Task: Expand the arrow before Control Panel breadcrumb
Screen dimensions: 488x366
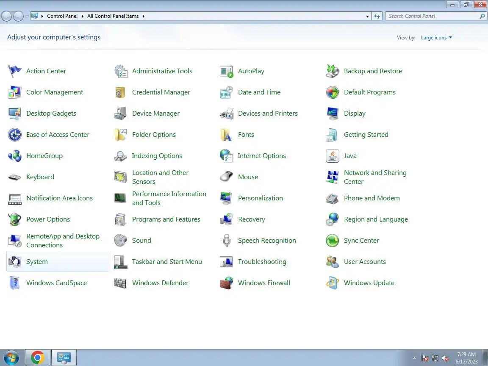Action: tap(42, 16)
